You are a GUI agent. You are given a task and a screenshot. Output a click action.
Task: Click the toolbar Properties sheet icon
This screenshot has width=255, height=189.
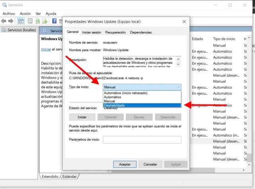(x=30, y=21)
